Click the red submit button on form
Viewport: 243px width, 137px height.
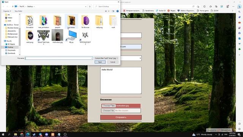click(x=121, y=117)
